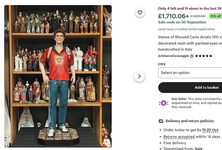Click the Italy dispatch location link

pyautogui.click(x=199, y=149)
